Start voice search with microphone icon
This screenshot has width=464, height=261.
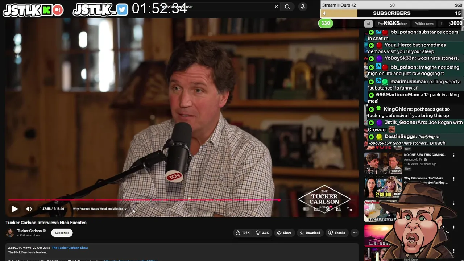303,7
